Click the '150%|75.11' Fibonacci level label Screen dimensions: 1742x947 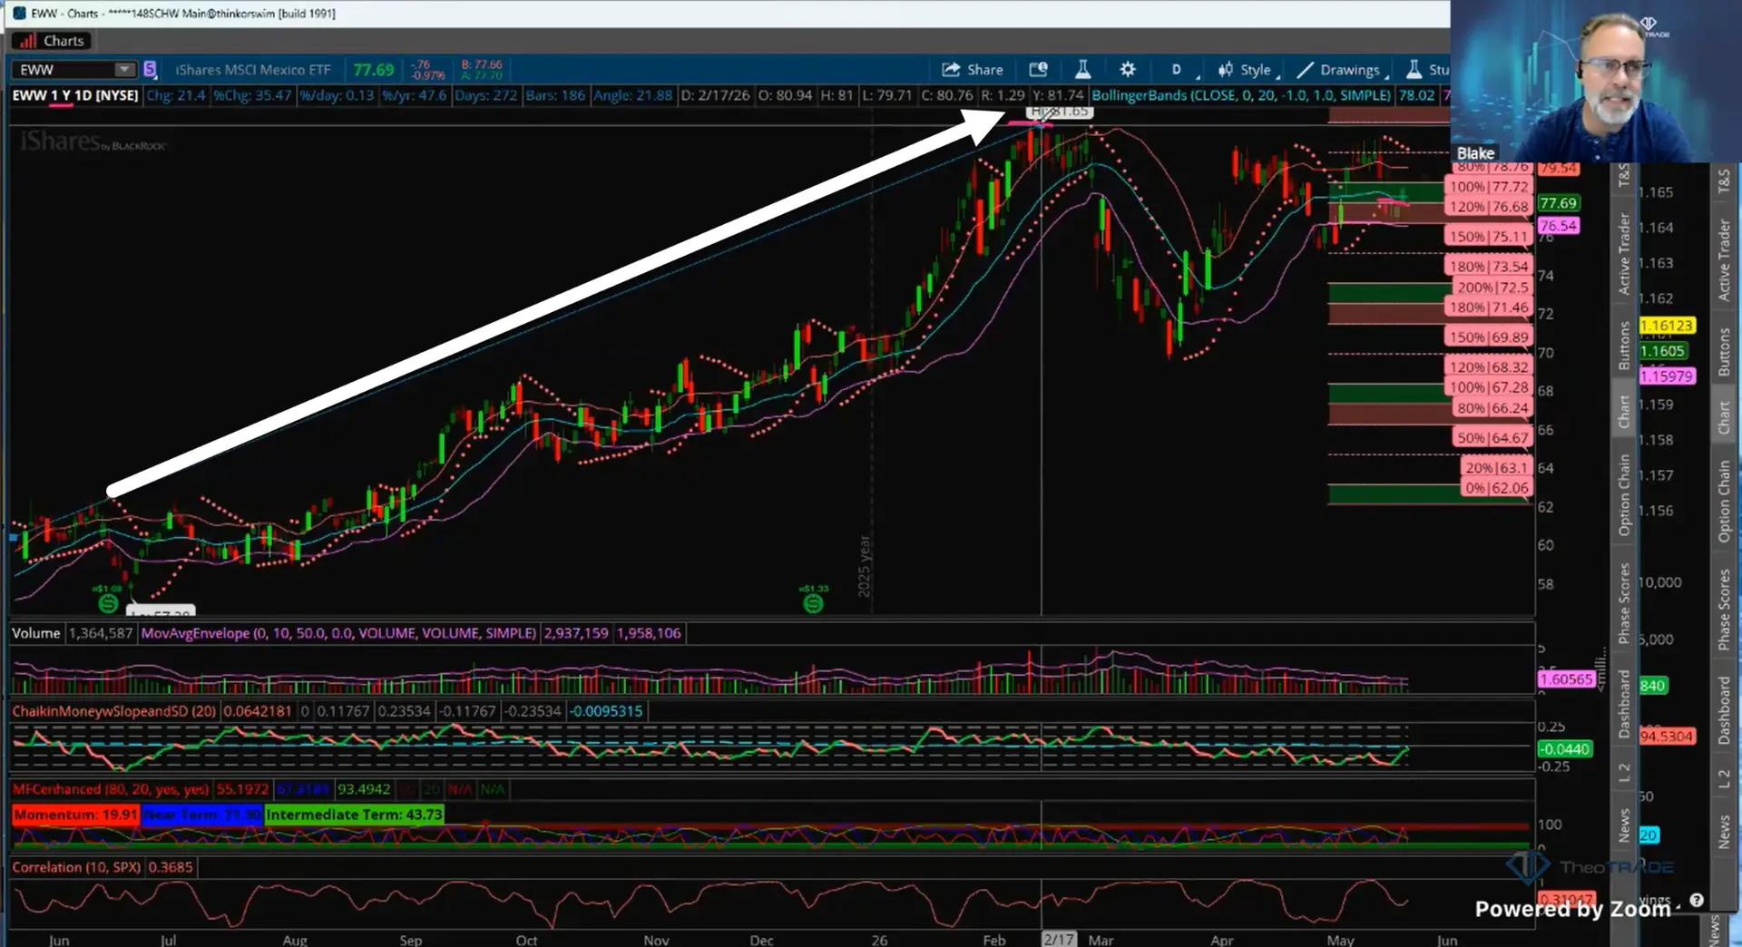pos(1488,237)
